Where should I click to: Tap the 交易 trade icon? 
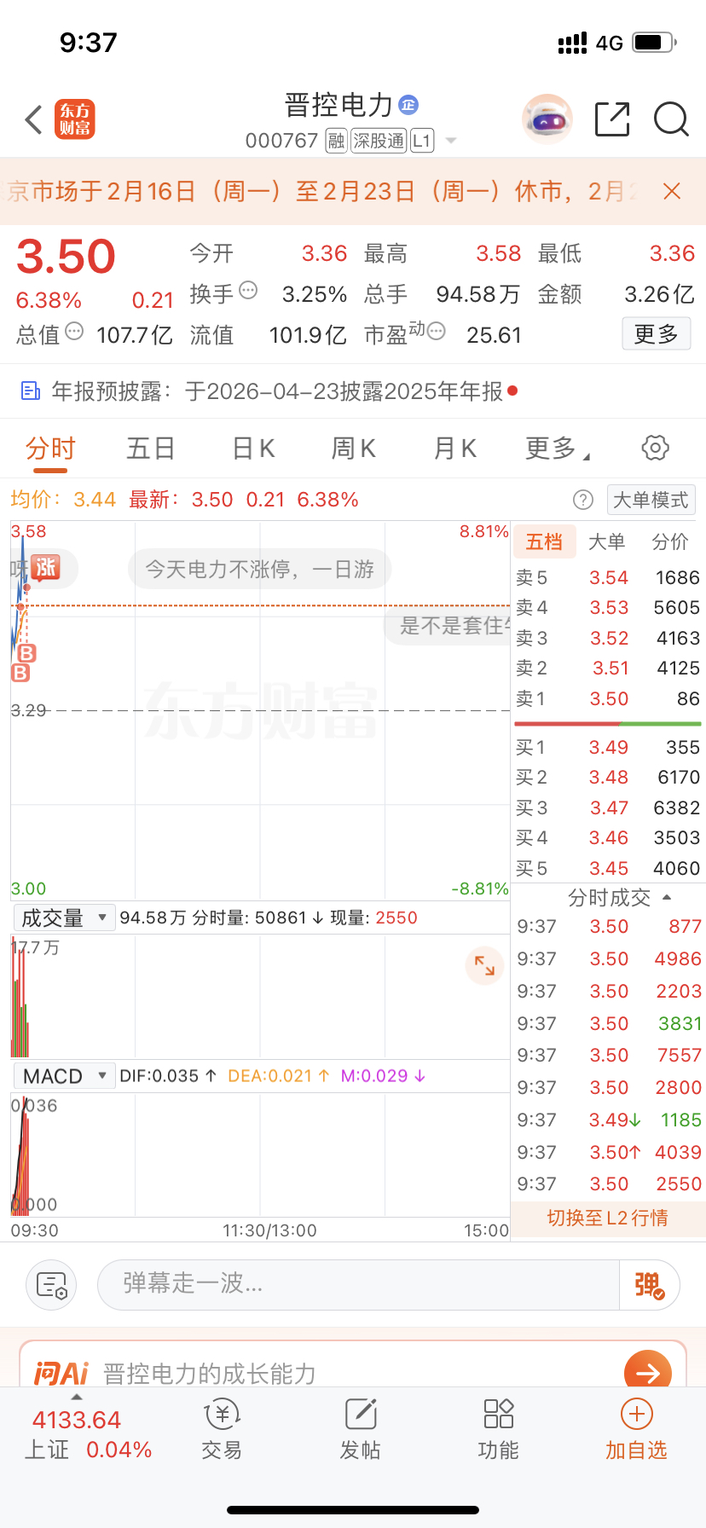click(x=222, y=1429)
